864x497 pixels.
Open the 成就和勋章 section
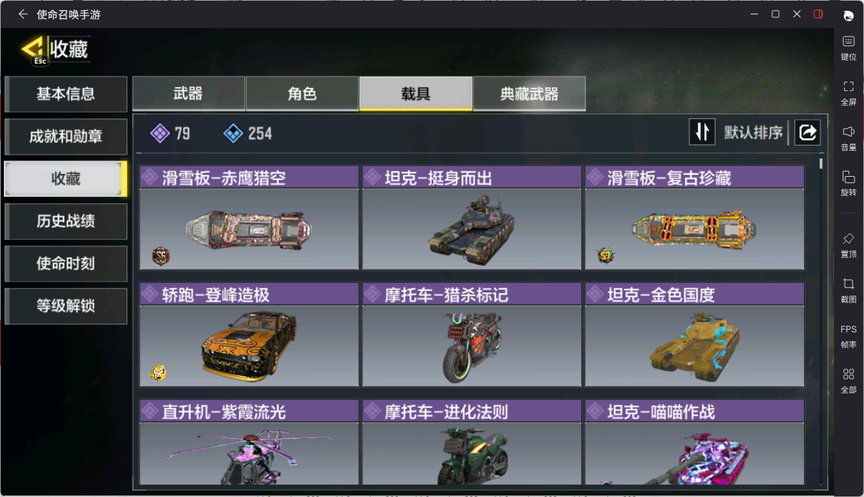pyautogui.click(x=66, y=136)
